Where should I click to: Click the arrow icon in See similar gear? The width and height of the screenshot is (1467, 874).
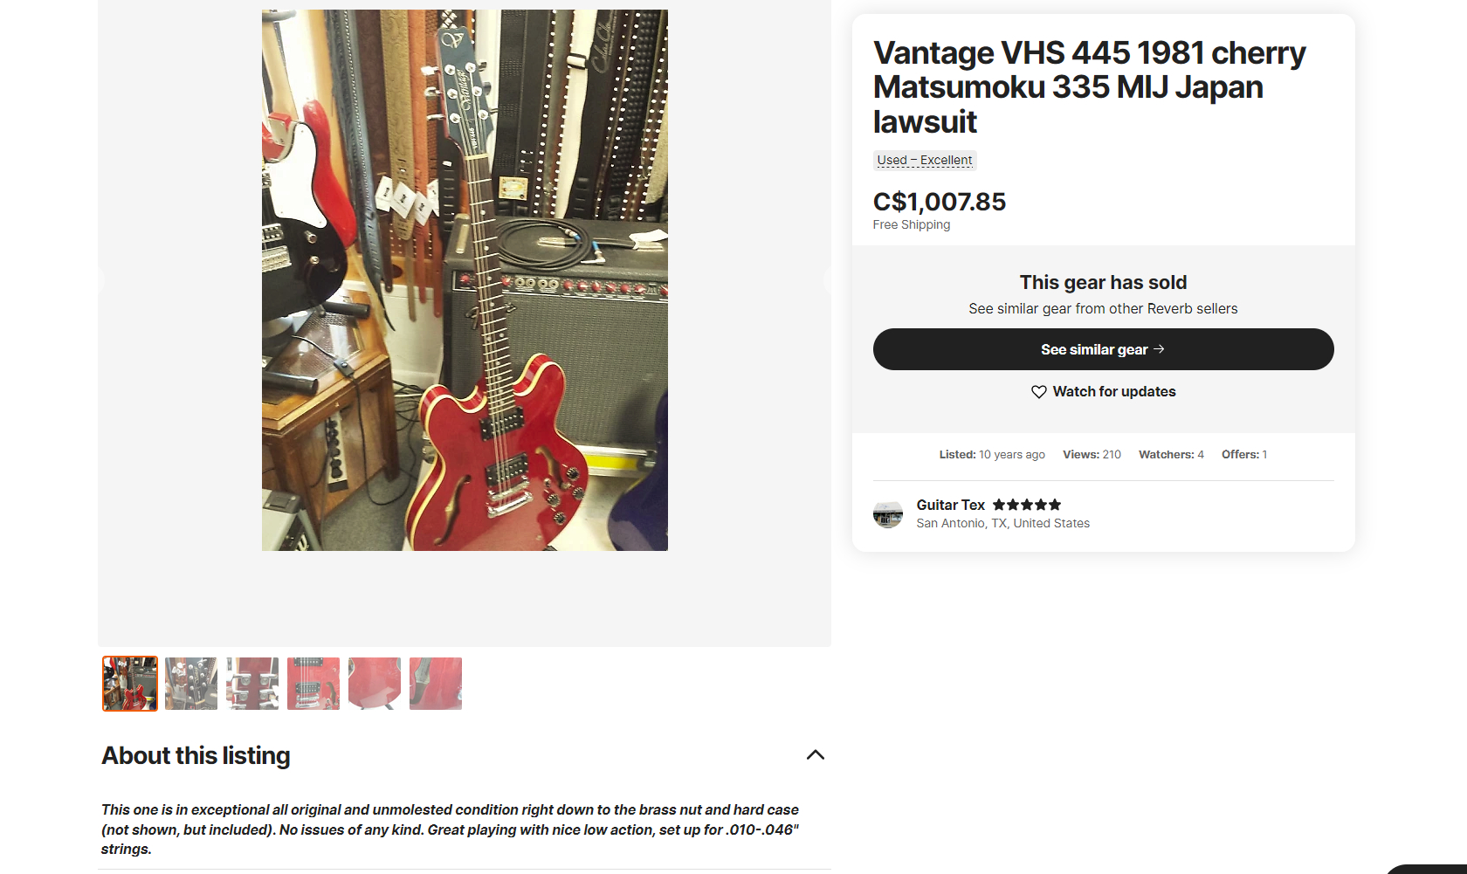[1159, 349]
